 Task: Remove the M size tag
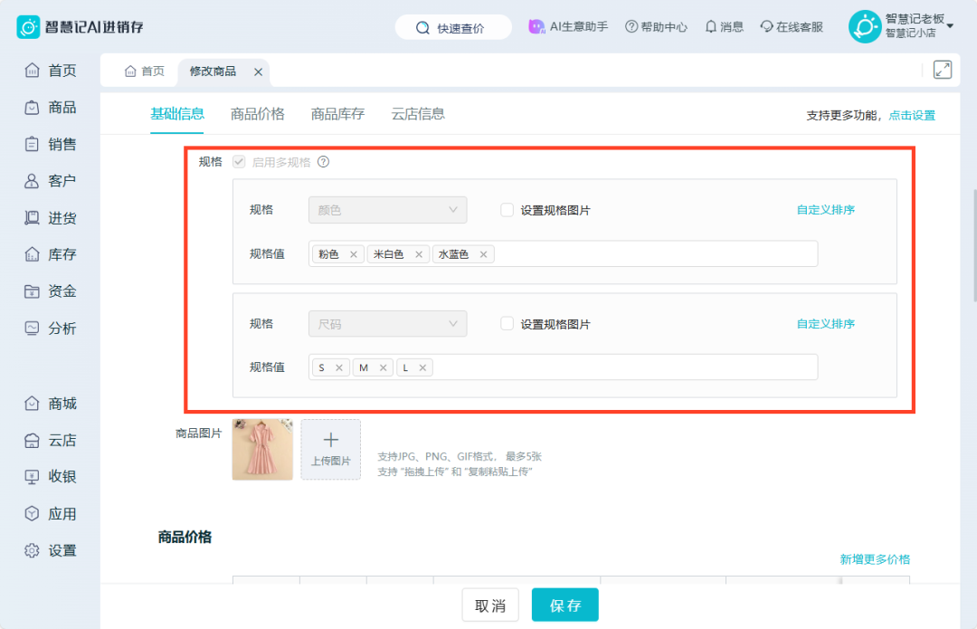point(384,367)
